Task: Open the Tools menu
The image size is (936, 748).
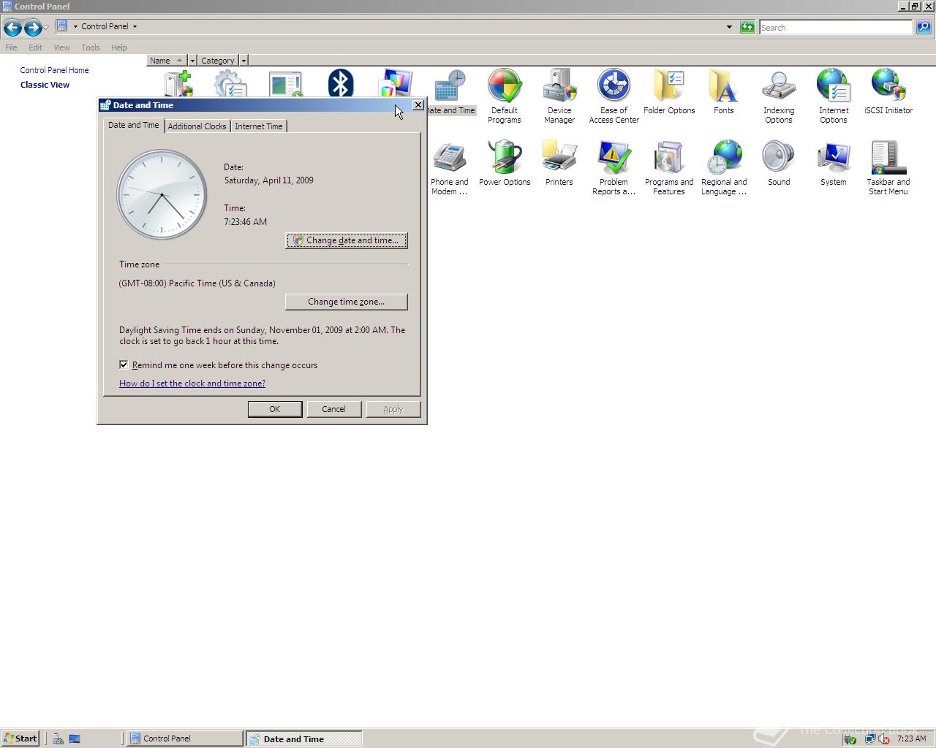Action: (91, 47)
